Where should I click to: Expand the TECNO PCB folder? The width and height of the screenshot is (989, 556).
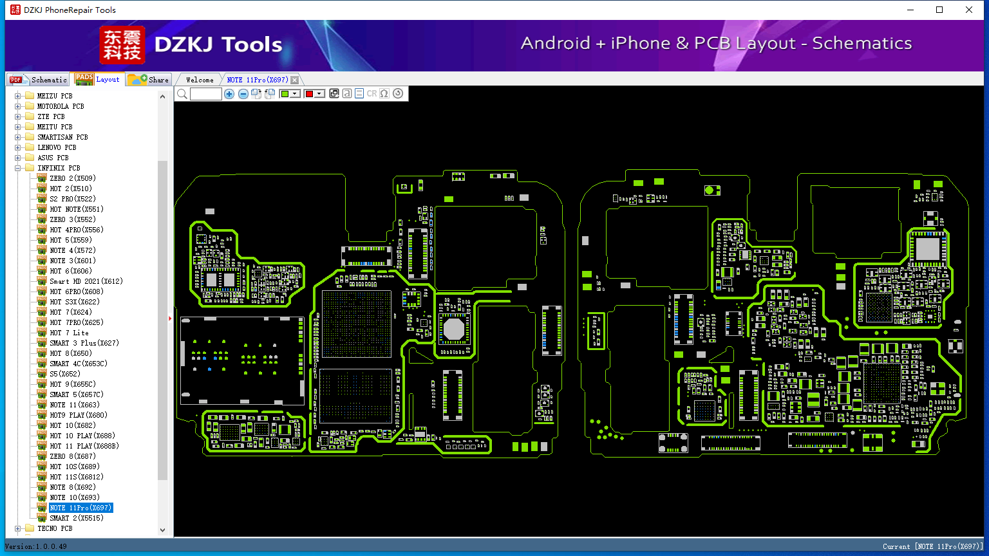[17, 528]
